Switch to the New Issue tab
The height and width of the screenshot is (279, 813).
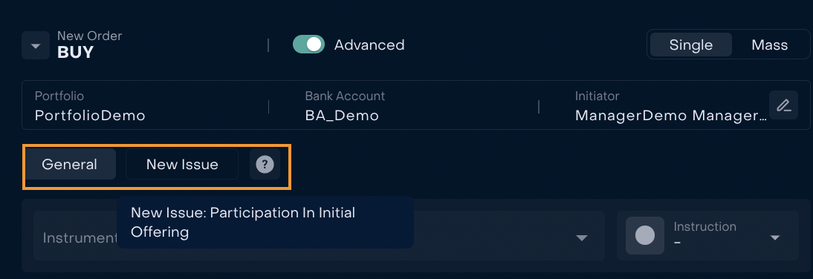pyautogui.click(x=182, y=164)
